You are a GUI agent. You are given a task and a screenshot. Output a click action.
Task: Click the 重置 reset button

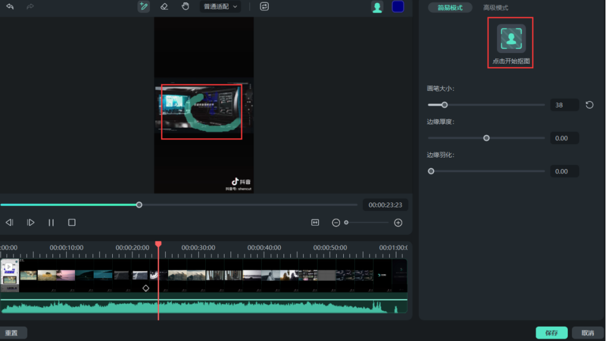point(11,333)
